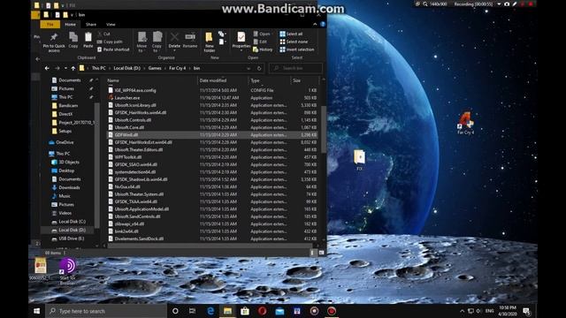Select Launcher.exe file
The width and height of the screenshot is (566, 318).
coord(126,98)
